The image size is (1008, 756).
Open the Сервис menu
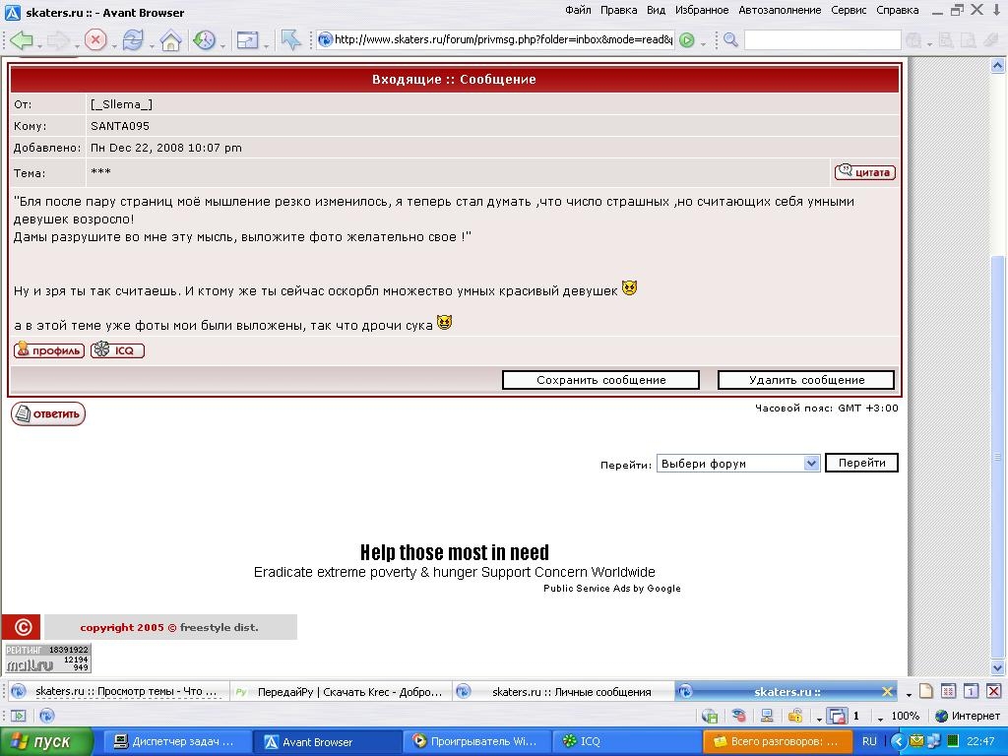849,10
